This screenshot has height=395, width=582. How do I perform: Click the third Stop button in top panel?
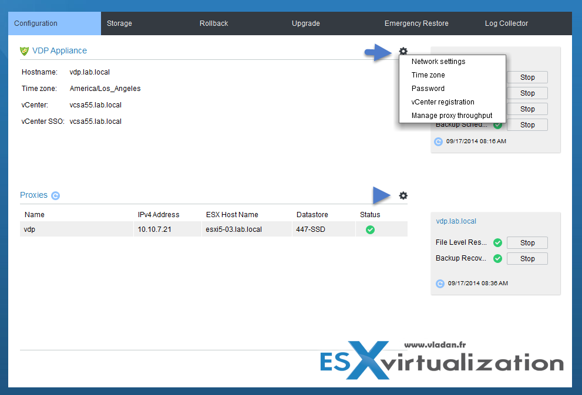pyautogui.click(x=527, y=109)
